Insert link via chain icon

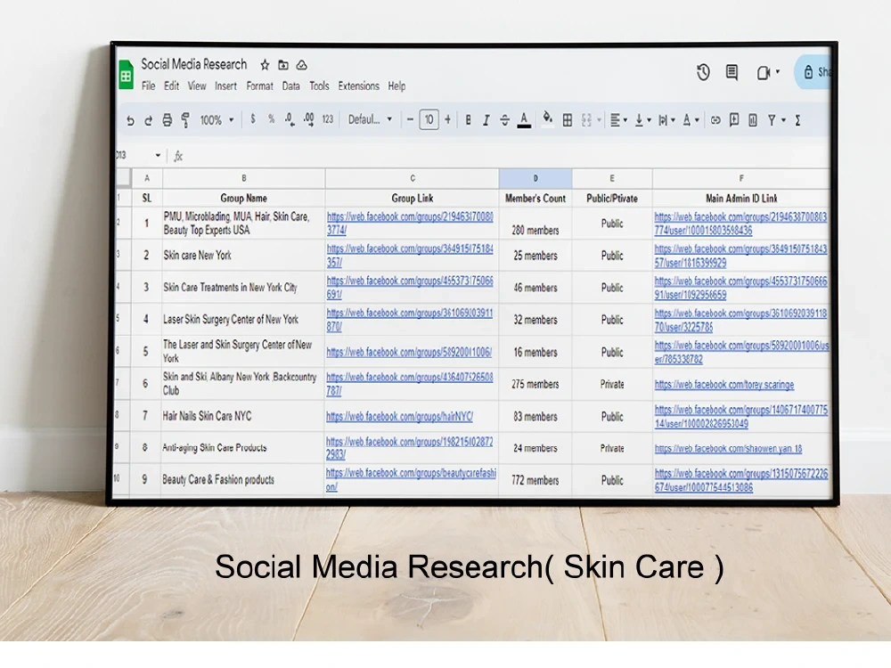pyautogui.click(x=715, y=120)
